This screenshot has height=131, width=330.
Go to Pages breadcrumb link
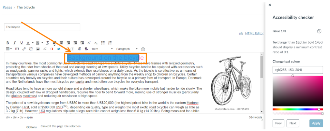(x=7, y=7)
